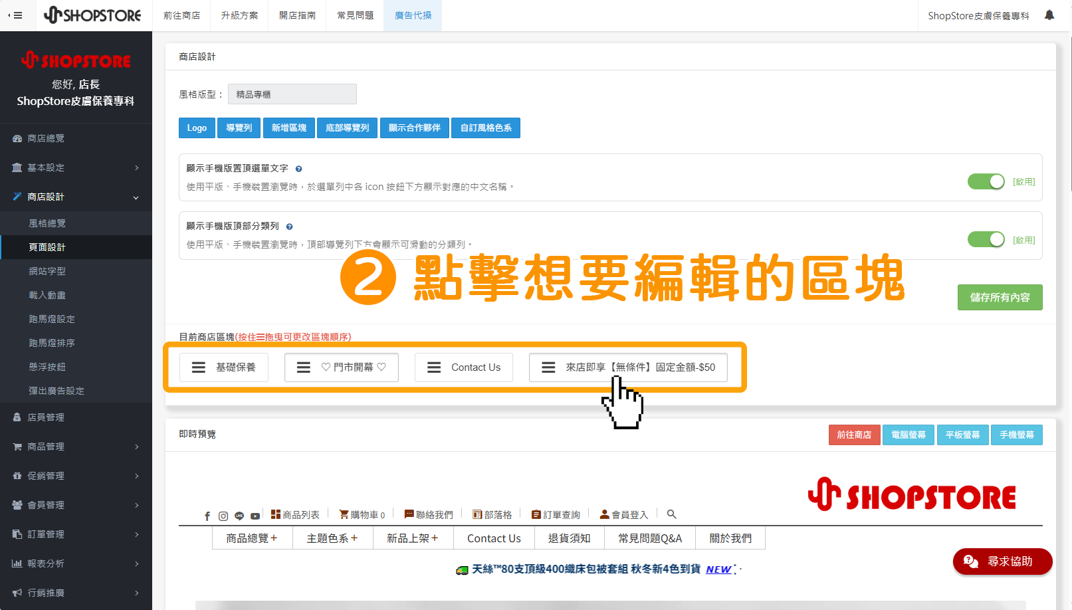Open 升級方案 in the top navigation
The image size is (1072, 610).
coord(239,15)
